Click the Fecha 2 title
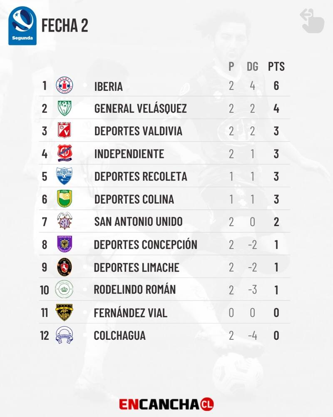 point(65,25)
